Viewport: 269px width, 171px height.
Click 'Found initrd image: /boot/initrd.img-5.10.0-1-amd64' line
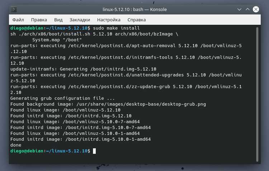click(x=80, y=139)
